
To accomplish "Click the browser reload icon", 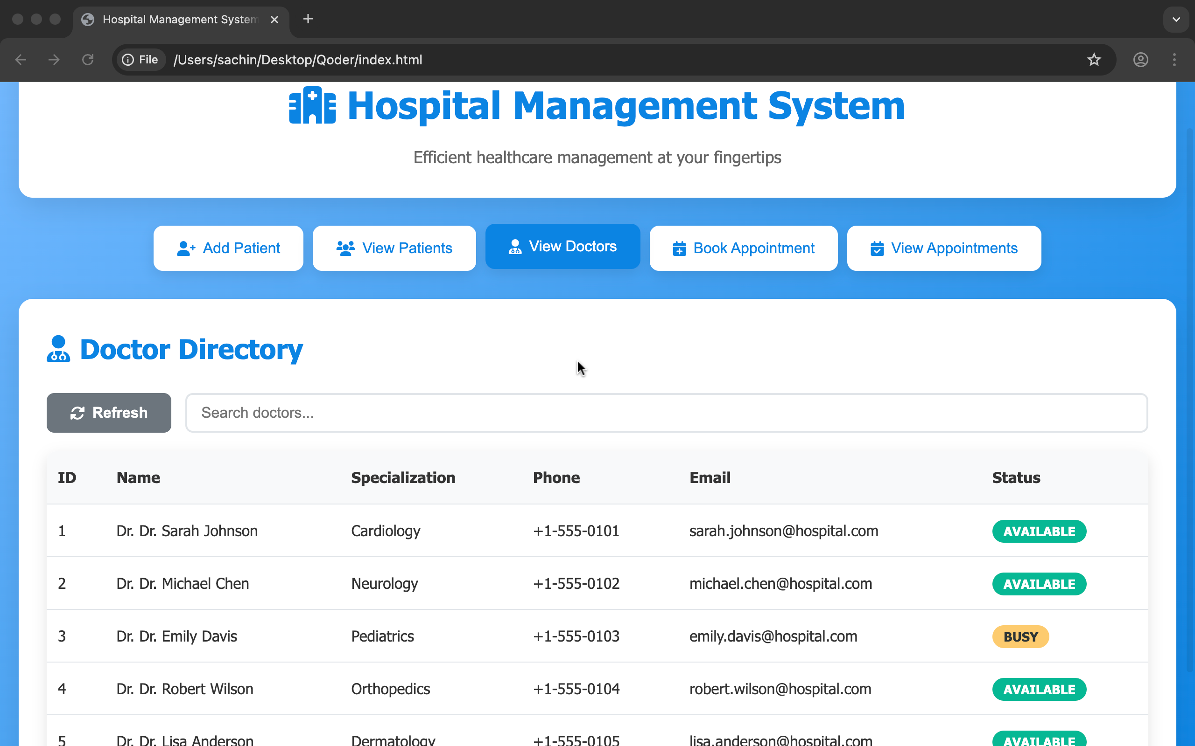I will point(88,60).
